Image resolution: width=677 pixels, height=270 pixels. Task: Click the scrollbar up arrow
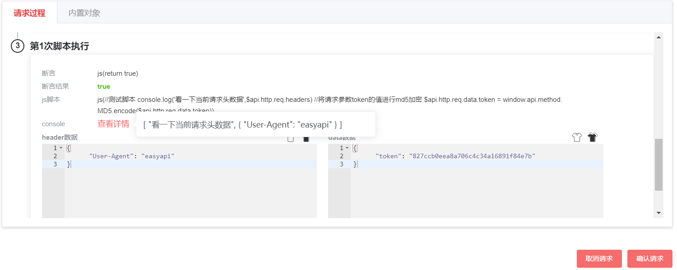coord(658,37)
